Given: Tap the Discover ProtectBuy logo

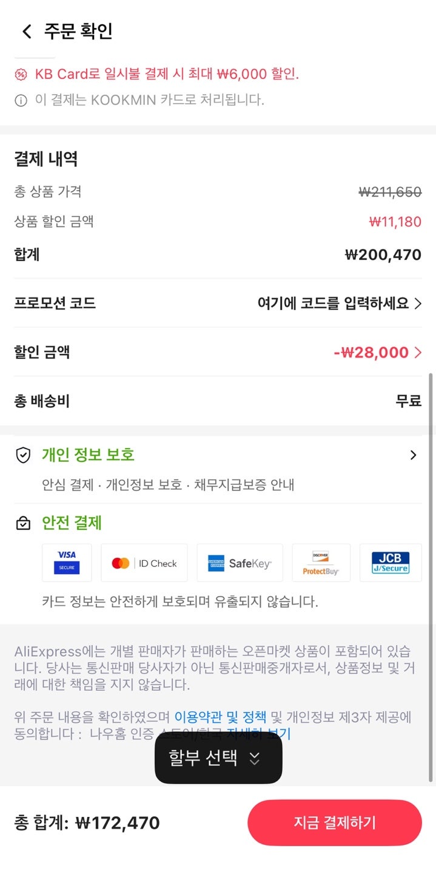Looking at the screenshot, I should pyautogui.click(x=321, y=563).
